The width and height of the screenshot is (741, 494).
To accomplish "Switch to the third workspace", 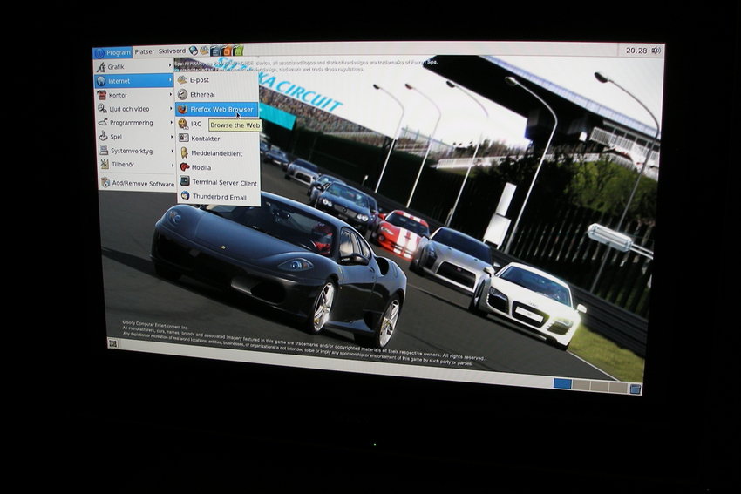I will tap(599, 387).
